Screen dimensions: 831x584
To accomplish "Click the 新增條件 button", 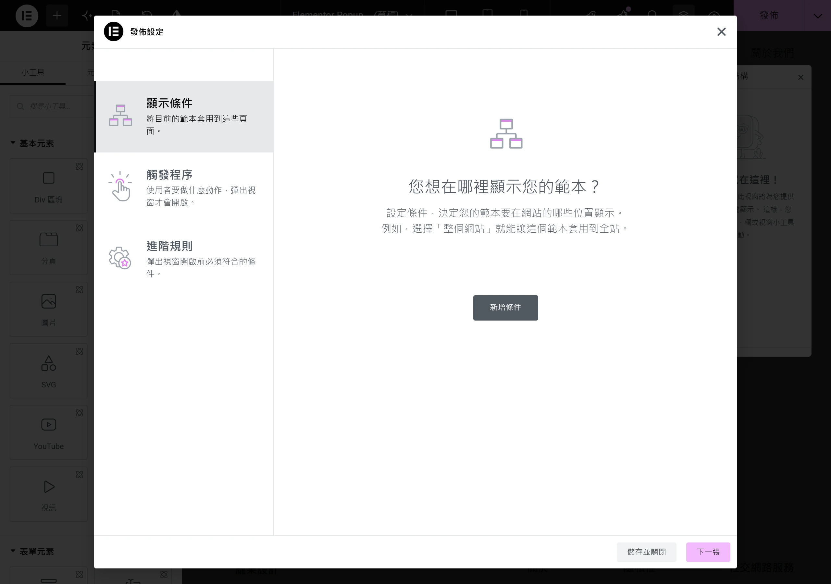I will [505, 308].
